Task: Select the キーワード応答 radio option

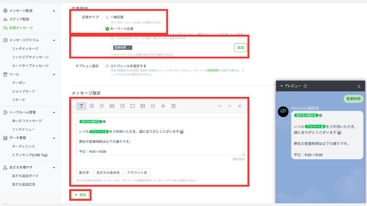Action: [107, 29]
